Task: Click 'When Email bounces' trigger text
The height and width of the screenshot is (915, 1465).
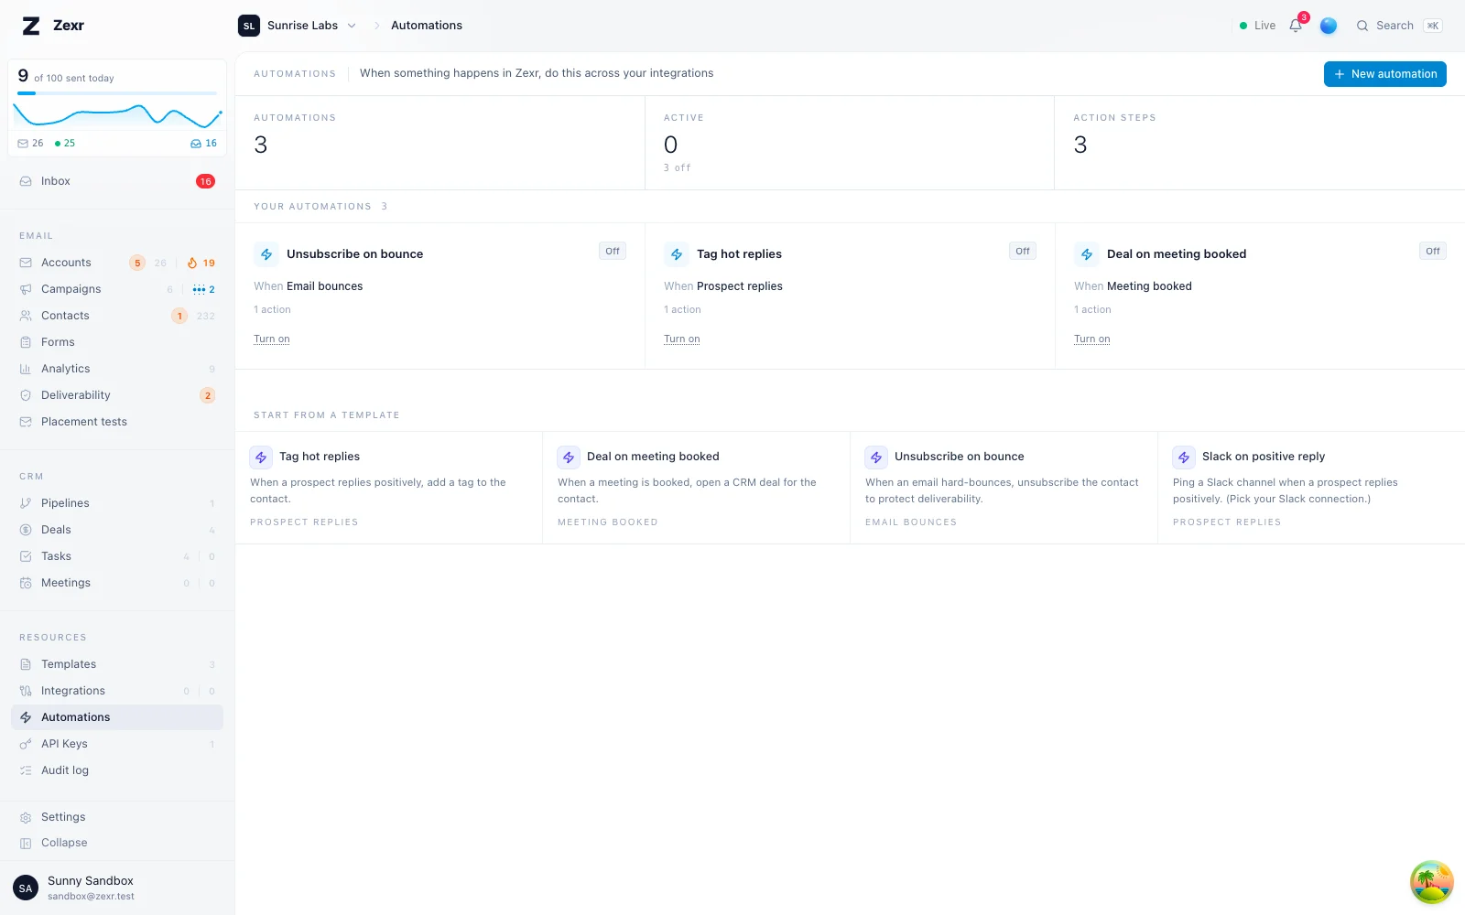Action: point(309,286)
